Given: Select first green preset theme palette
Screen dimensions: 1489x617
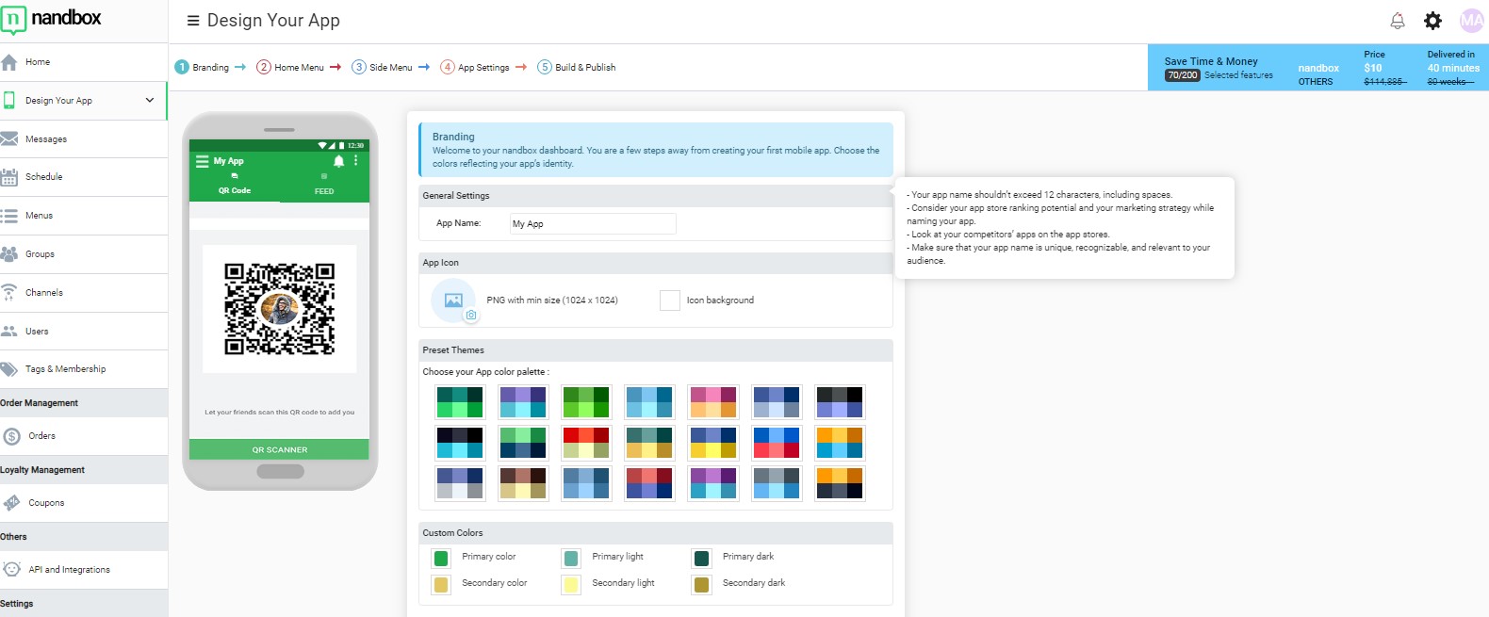Looking at the screenshot, I should 460,402.
